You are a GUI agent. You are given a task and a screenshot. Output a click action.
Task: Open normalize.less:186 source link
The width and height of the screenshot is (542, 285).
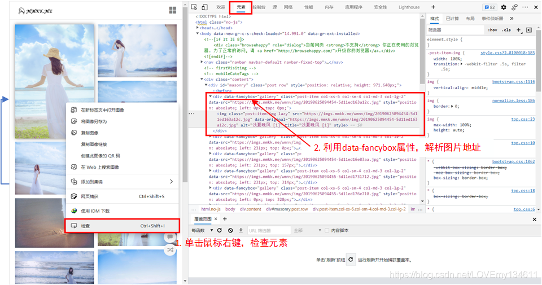[513, 100]
